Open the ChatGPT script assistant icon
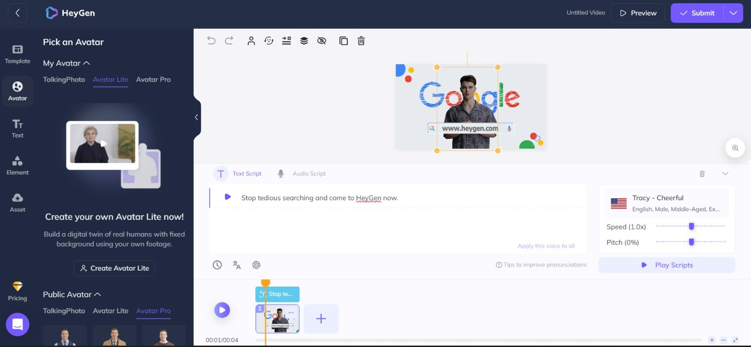Image resolution: width=751 pixels, height=347 pixels. point(256,265)
